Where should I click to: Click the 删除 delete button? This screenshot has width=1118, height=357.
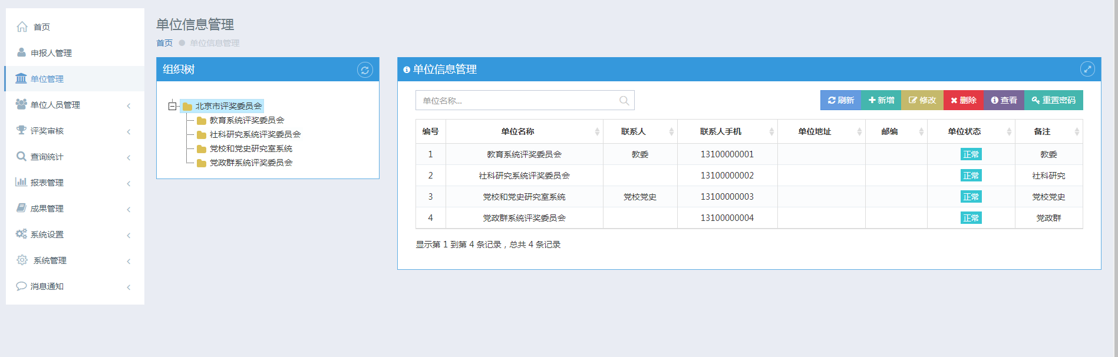click(964, 100)
